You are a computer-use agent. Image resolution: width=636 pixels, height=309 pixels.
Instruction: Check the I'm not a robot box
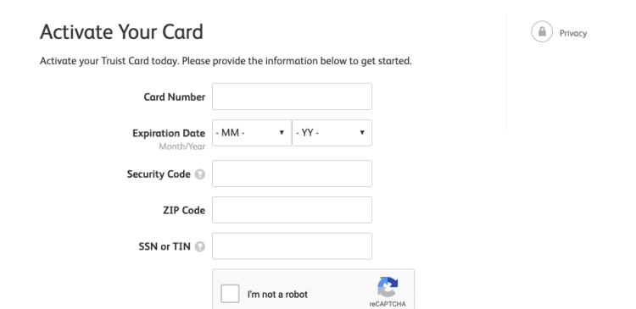tap(230, 294)
